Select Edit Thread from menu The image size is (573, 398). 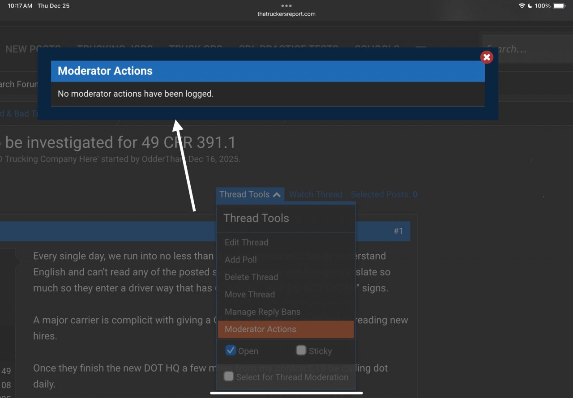pos(246,242)
